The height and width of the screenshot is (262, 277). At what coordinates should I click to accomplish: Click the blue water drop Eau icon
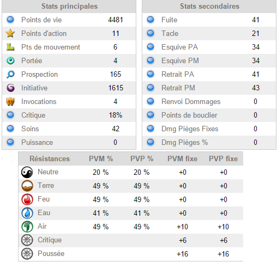click(x=27, y=213)
